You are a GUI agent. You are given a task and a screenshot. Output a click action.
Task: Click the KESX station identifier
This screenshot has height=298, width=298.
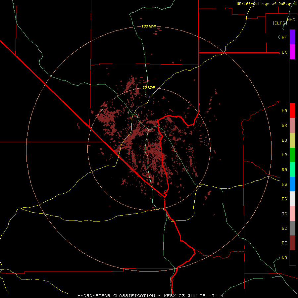(171, 296)
